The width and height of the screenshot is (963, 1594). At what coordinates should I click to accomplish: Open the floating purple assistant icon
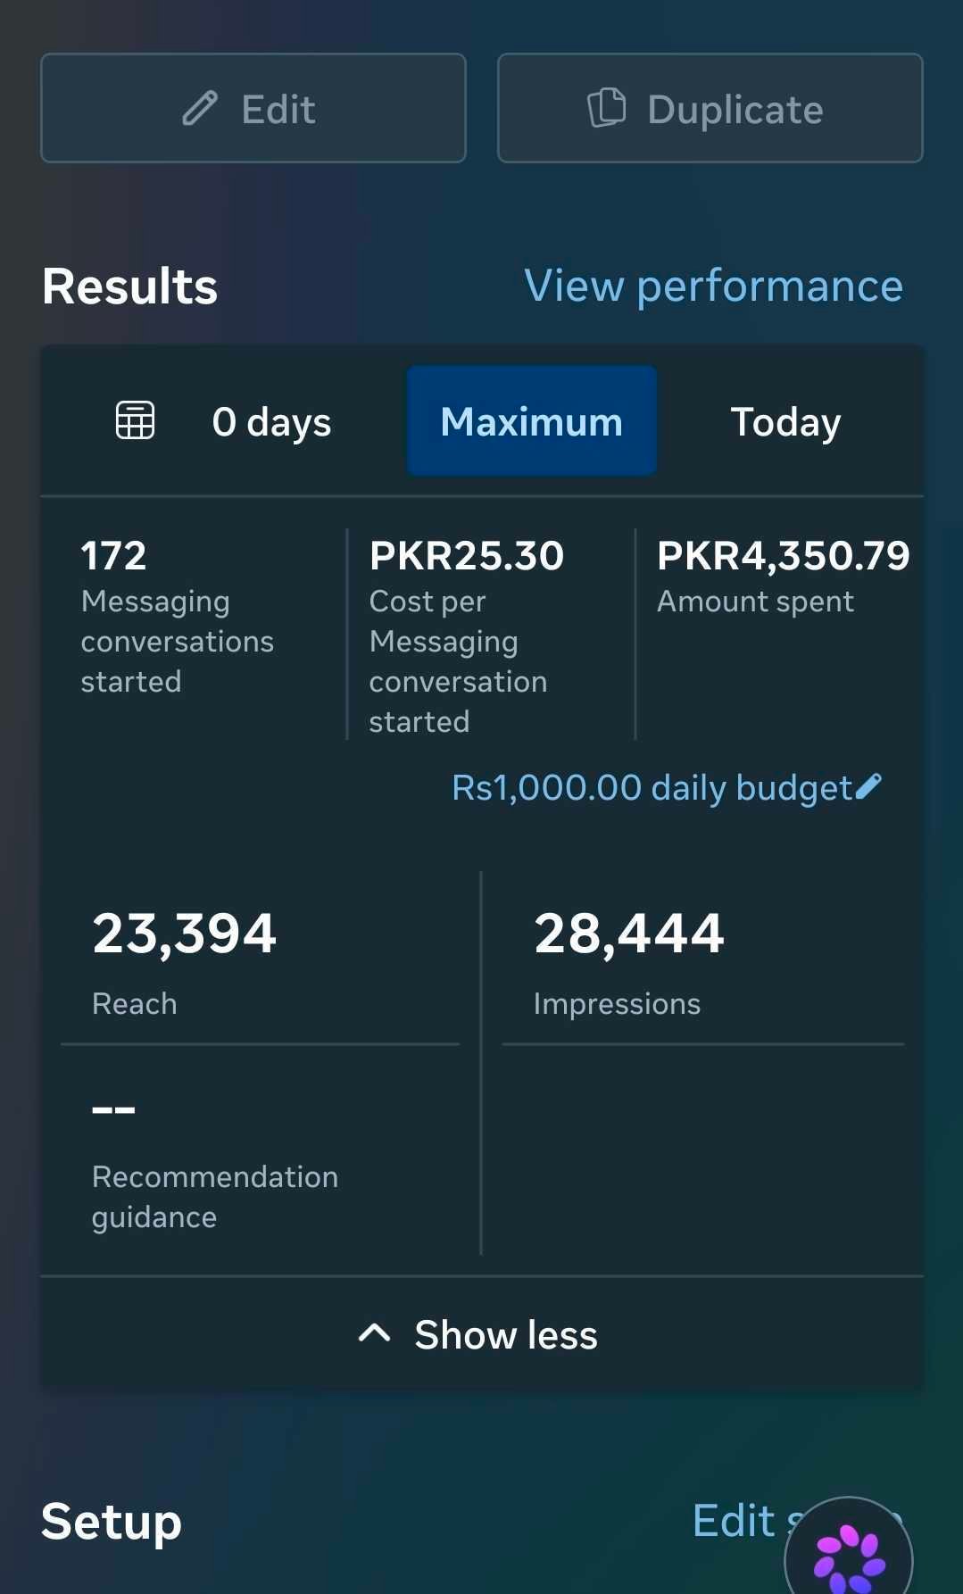(849, 1553)
